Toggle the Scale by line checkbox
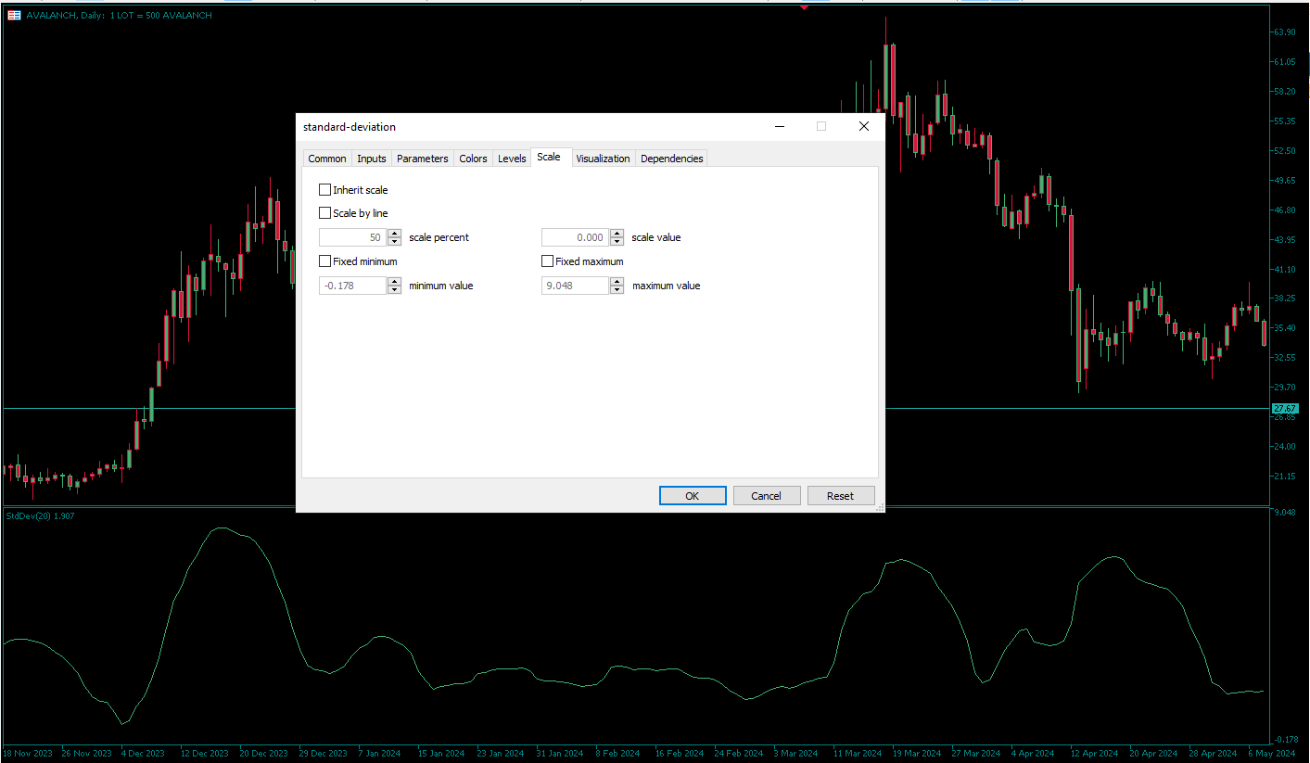This screenshot has width=1310, height=763. point(324,213)
